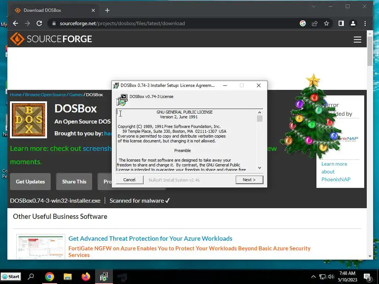Click DOSBox0.74-3-win32-installer.exe file name

pyautogui.click(x=55, y=201)
